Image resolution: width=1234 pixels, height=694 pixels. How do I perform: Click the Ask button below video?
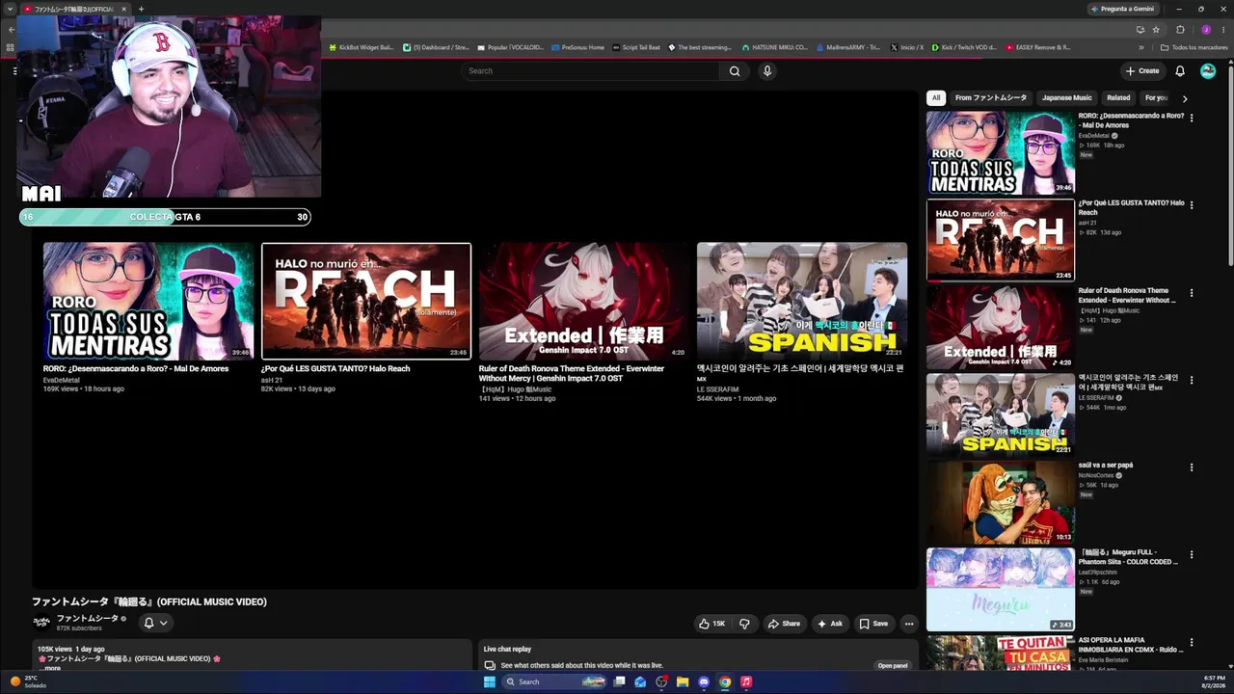pos(830,624)
